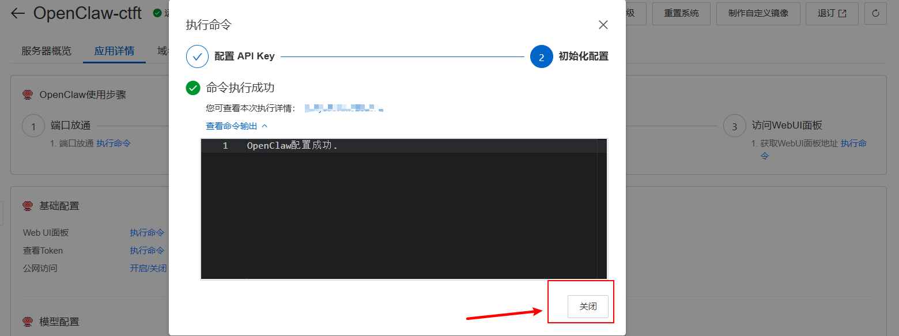
Task: Click 执行命令 link for 查看Token
Action: 147,251
